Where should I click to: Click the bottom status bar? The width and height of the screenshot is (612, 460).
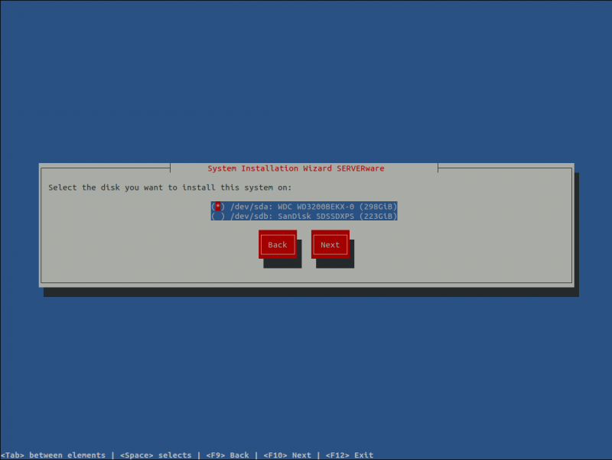(x=306, y=455)
